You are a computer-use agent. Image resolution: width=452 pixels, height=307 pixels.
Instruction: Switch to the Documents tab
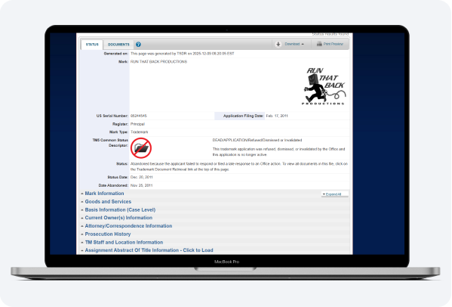pos(118,45)
